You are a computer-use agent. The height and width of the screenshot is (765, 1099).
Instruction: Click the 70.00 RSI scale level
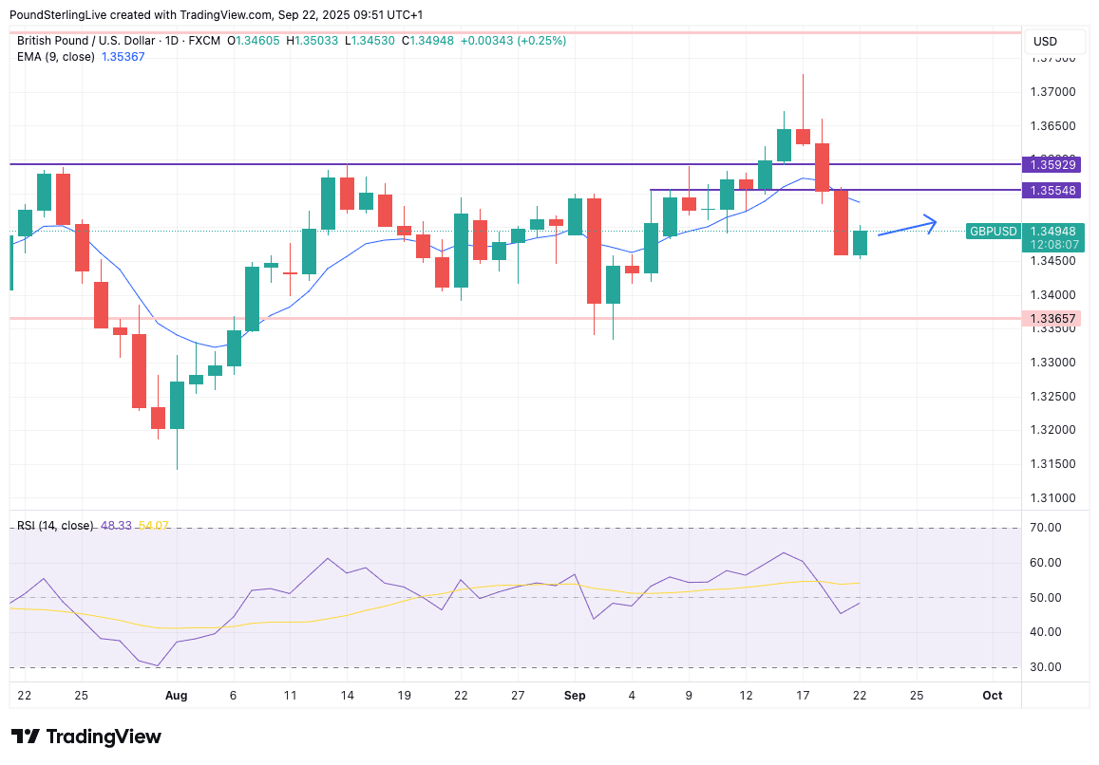[1047, 528]
